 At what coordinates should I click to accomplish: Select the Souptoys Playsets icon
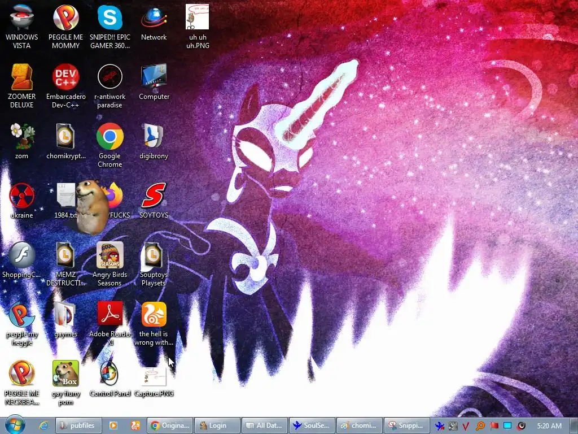[x=154, y=264]
